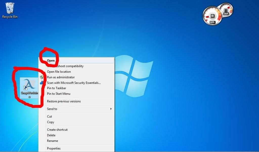Choose Scan with Microsoft Security Essentials
Viewport: 259px width, 152px height.
(76, 83)
